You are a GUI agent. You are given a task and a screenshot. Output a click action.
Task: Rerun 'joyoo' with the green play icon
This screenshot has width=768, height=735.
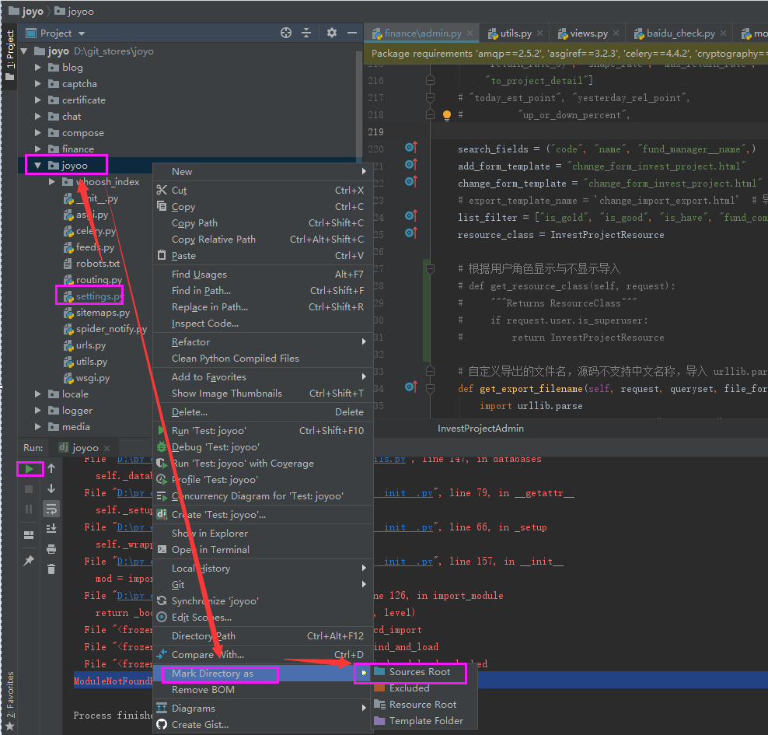point(29,468)
